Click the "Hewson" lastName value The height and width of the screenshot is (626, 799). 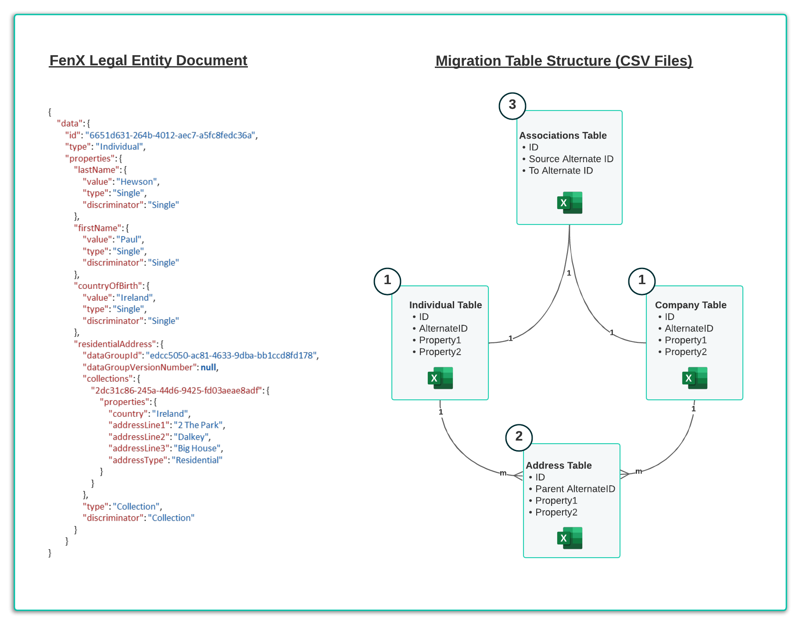(x=137, y=181)
